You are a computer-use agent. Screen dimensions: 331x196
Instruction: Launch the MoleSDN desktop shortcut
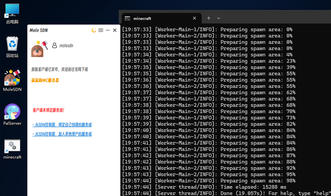[12, 81]
